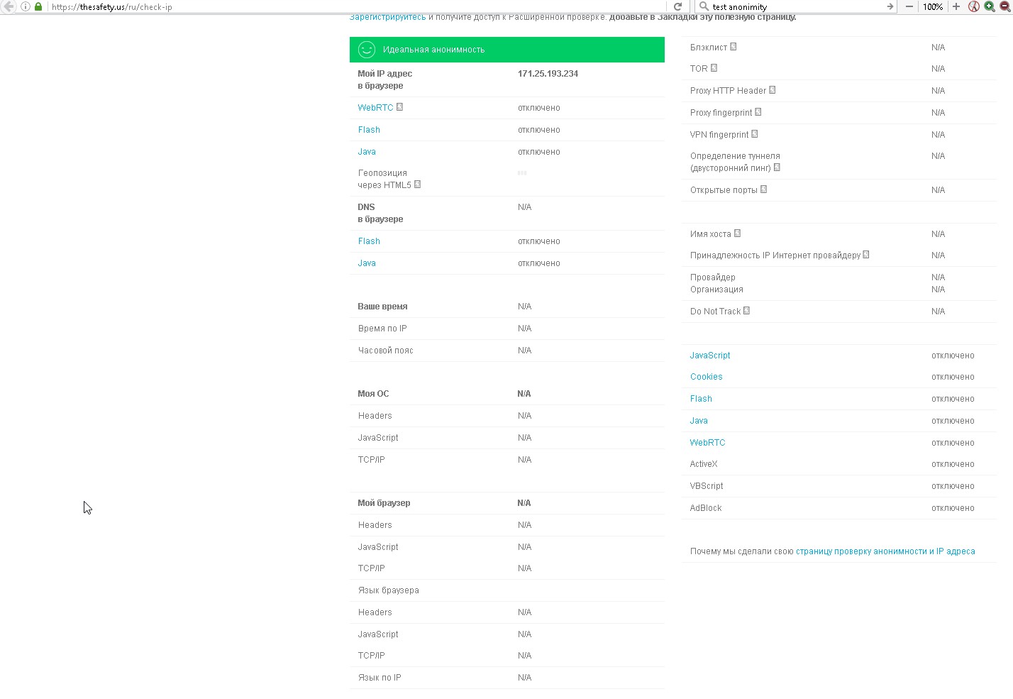This screenshot has height=699, width=1013.
Task: Open the right-column Flash link above Java
Action: coord(701,399)
